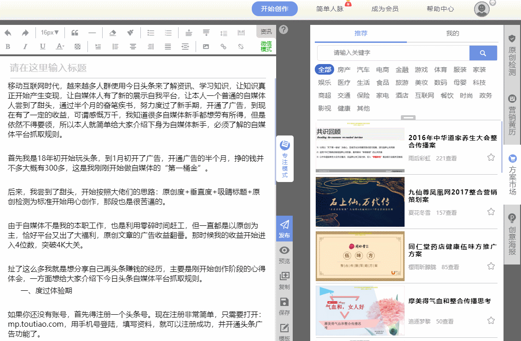This screenshot has width=521, height=341.
Task: Justify text alignment
Action: point(168,47)
